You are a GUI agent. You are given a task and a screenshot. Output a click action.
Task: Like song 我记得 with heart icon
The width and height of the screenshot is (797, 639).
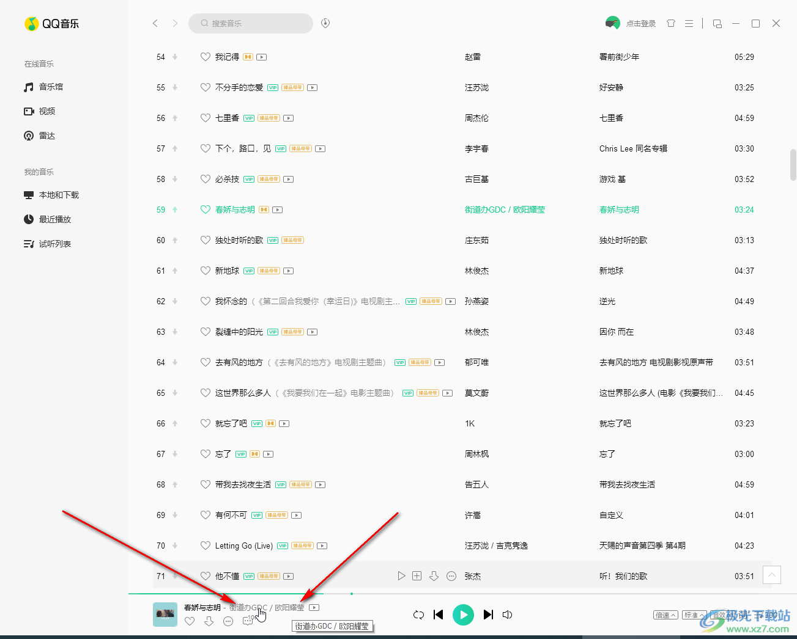pyautogui.click(x=206, y=57)
